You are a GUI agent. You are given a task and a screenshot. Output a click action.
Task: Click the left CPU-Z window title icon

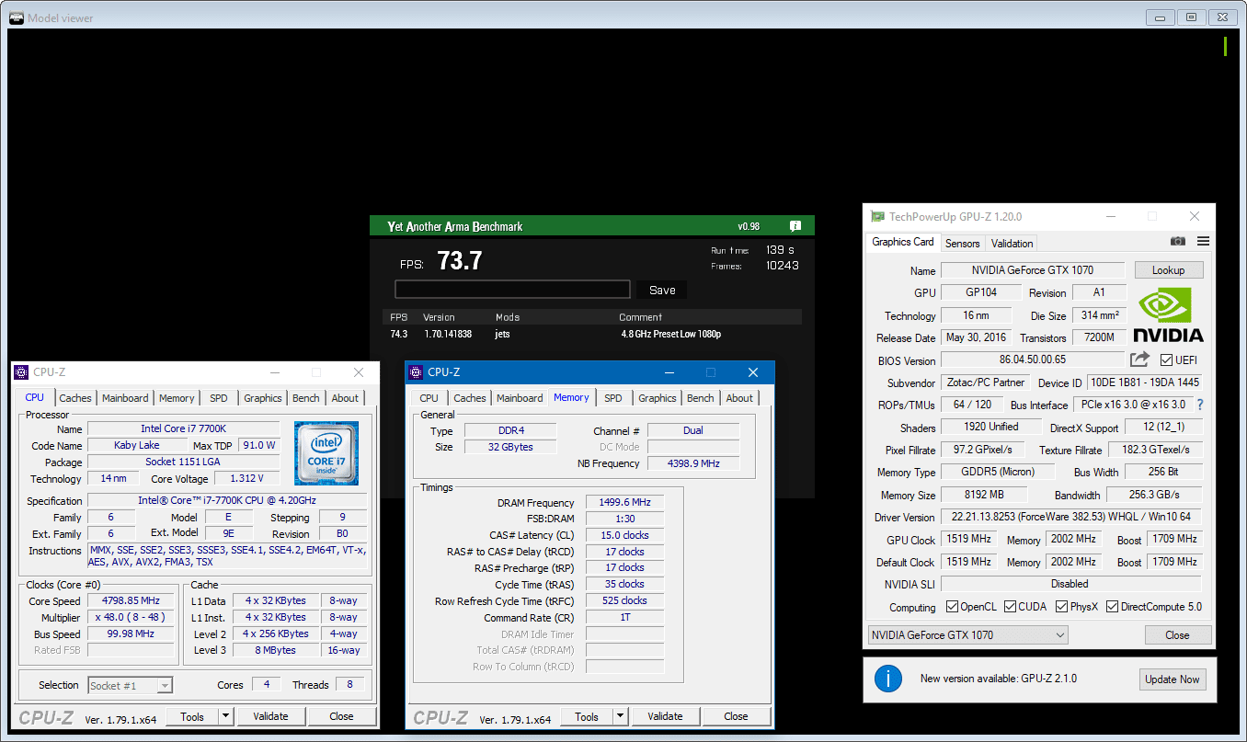point(22,372)
